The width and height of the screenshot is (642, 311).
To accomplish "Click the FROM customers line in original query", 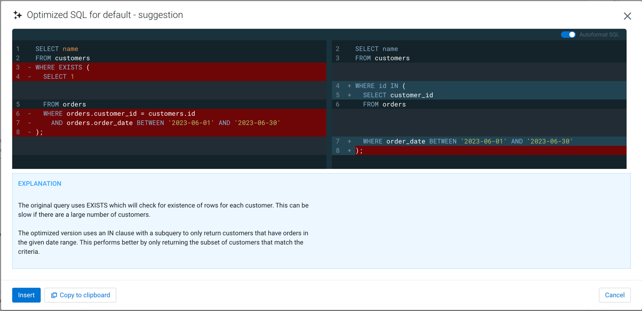I will [63, 58].
